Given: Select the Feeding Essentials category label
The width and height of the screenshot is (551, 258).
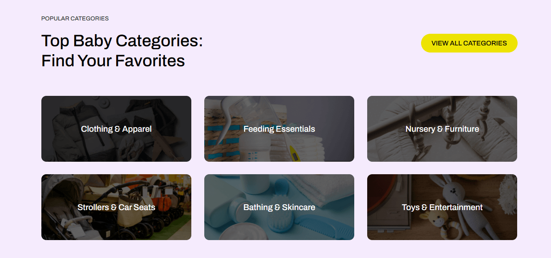Looking at the screenshot, I should click(x=279, y=129).
